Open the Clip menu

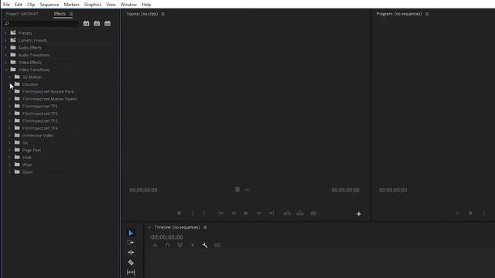pyautogui.click(x=31, y=5)
